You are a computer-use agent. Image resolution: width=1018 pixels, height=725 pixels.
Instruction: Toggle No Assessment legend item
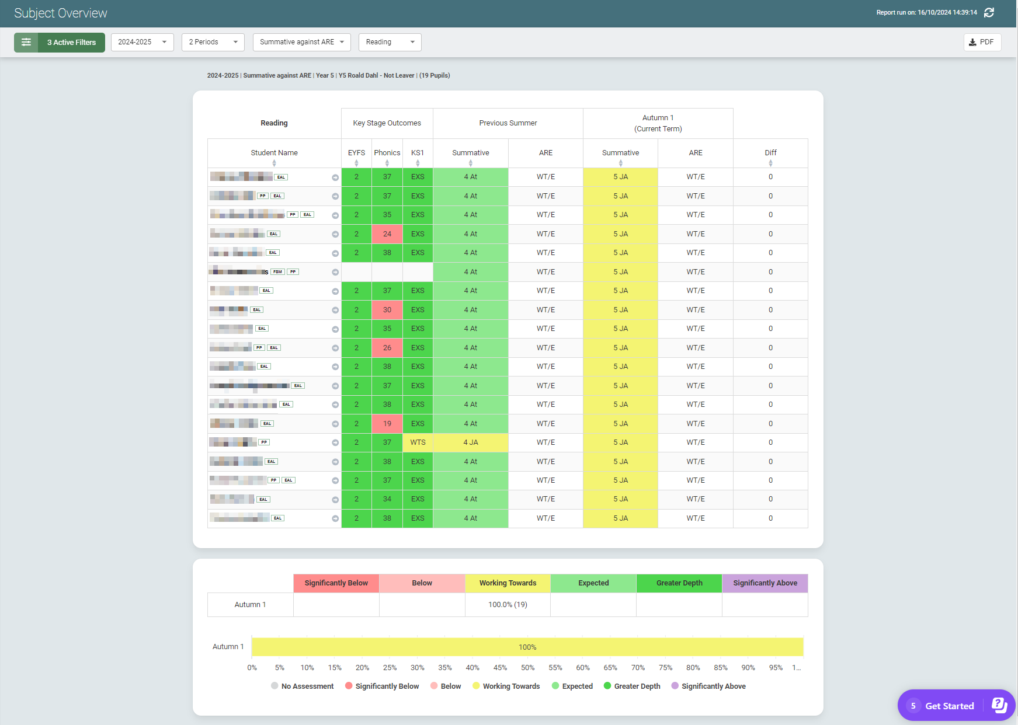(302, 686)
